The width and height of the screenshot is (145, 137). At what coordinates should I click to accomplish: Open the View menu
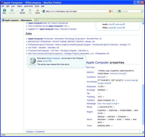click(13, 6)
